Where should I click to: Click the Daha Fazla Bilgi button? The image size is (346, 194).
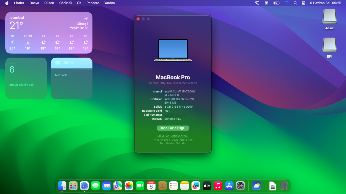[x=173, y=128]
